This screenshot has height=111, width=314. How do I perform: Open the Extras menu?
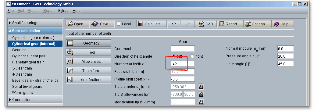coord(63,11)
